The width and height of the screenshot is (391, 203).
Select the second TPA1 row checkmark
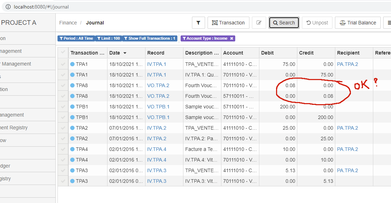63,75
